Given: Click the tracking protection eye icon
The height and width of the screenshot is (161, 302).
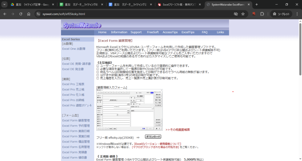Looking at the screenshot, I should 236,14.
